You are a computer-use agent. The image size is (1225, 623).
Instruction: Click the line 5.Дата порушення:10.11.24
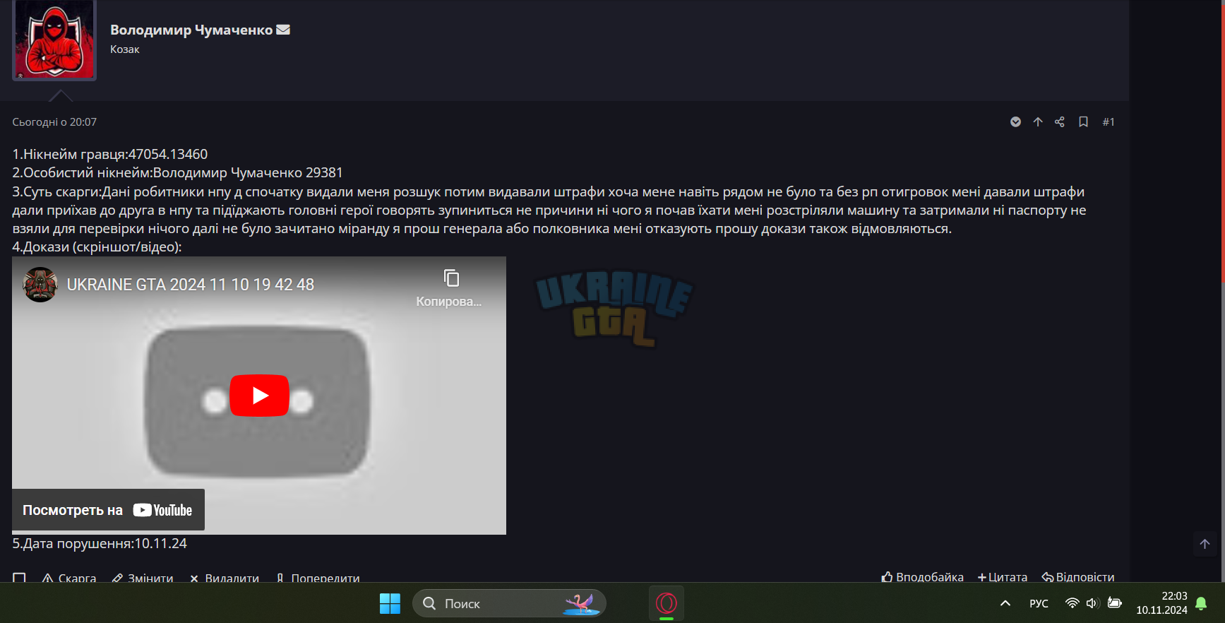[x=100, y=543]
